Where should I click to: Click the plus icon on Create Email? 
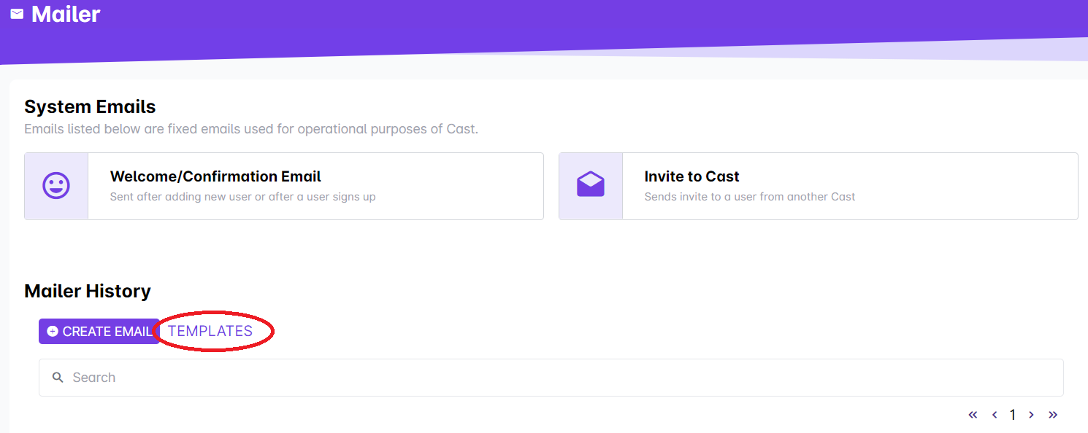(x=53, y=332)
